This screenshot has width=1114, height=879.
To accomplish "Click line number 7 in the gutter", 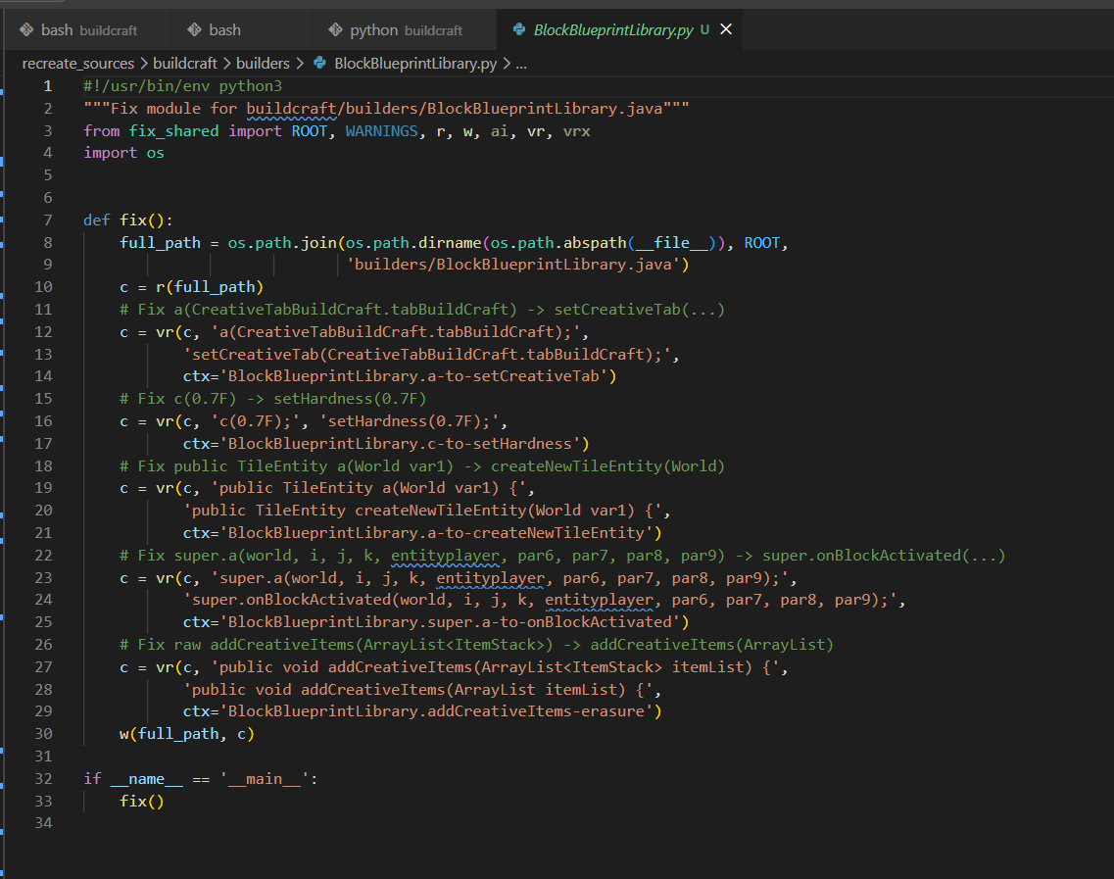I will 48,220.
